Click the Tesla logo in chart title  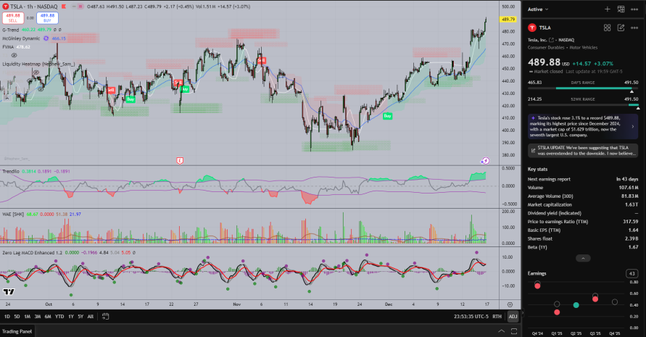coord(5,7)
